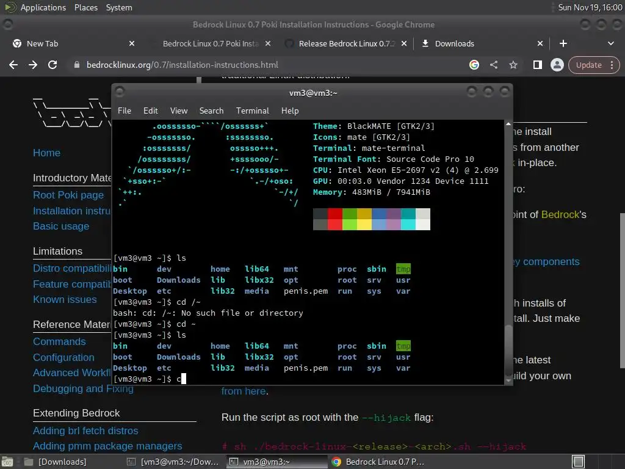Viewport: 625px width, 469px height.
Task: Terminal scrollbar down arrow
Action: [508, 380]
